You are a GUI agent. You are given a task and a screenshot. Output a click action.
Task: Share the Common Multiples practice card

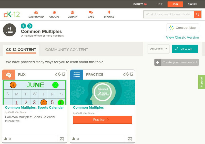click(x=130, y=139)
